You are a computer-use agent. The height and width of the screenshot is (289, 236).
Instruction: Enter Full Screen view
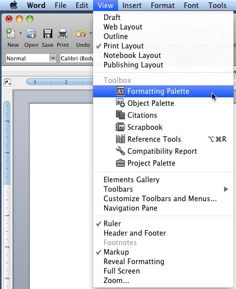tap(163, 271)
